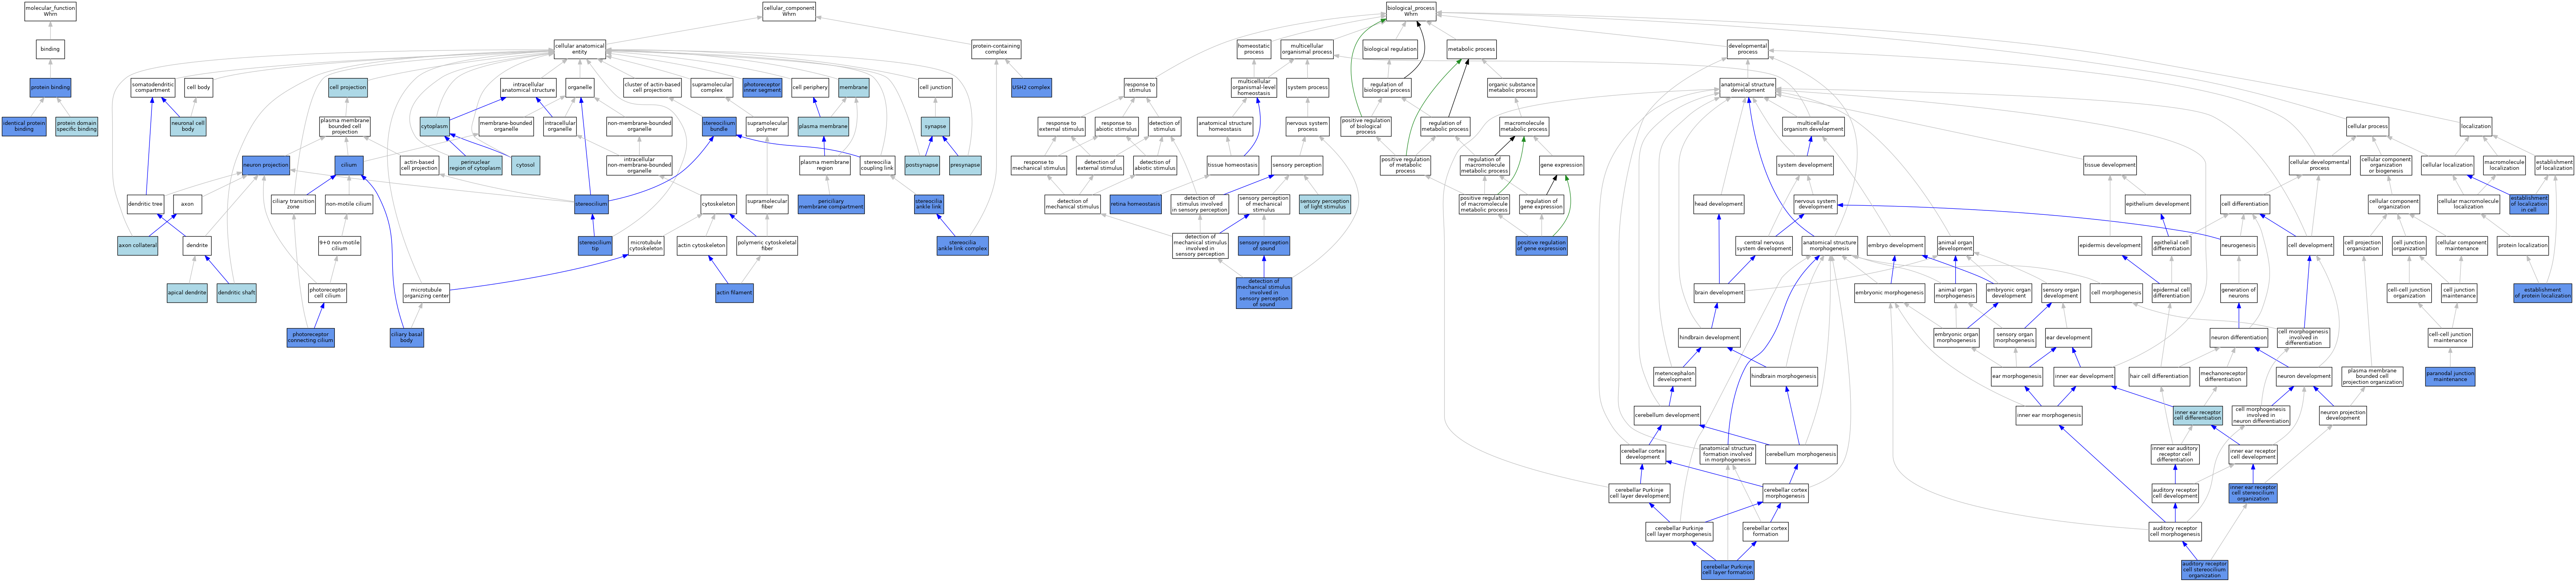Click the 'epidermis development' node

coord(2110,245)
